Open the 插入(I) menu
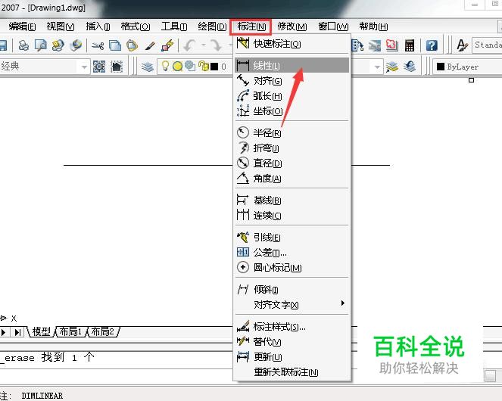502x401 pixels. [x=98, y=26]
